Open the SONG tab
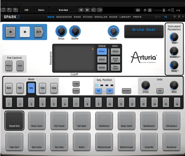 coord(77,17)
